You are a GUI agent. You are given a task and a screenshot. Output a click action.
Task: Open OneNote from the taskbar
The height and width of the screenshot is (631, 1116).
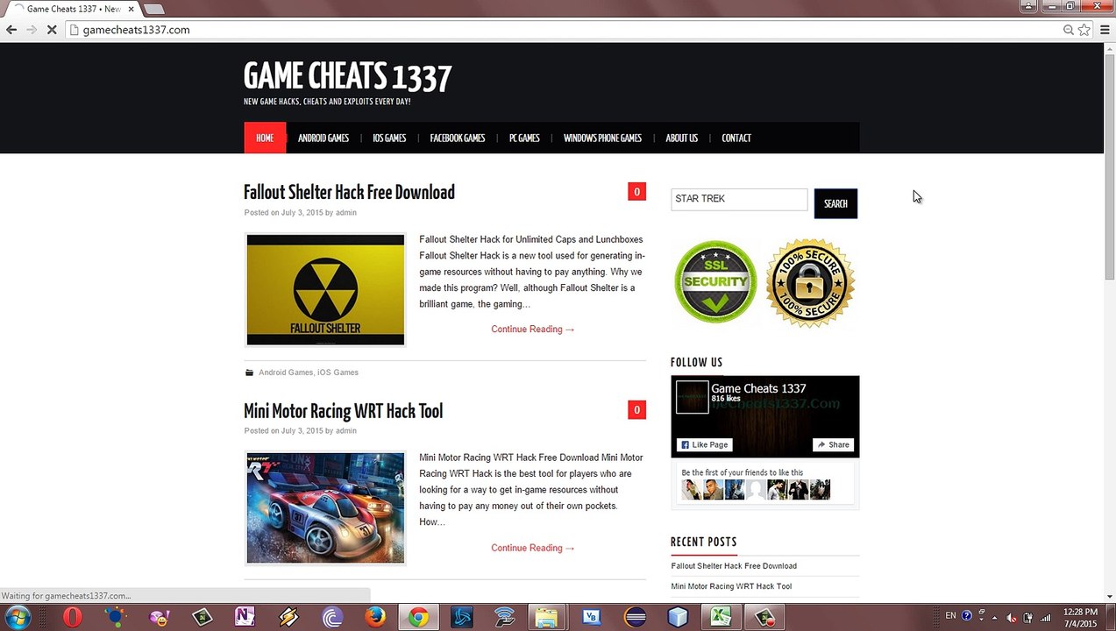[x=245, y=617]
